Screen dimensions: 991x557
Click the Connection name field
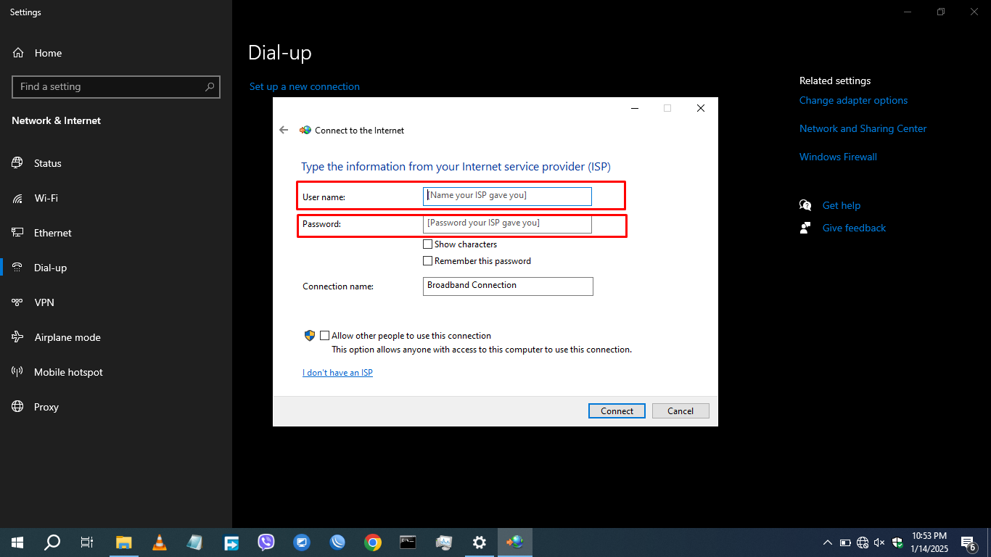tap(508, 286)
